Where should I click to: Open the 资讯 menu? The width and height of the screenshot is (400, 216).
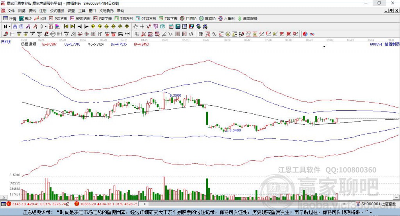[x=32, y=11]
